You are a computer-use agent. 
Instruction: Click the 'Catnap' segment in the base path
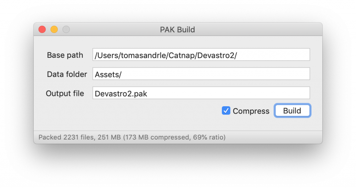pos(181,55)
